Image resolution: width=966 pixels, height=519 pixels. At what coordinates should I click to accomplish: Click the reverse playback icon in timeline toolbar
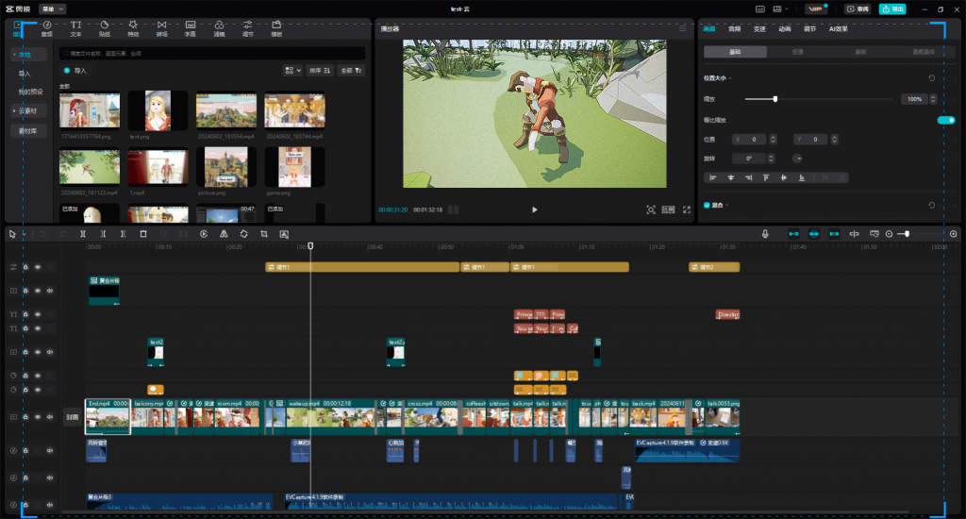pyautogui.click(x=204, y=234)
